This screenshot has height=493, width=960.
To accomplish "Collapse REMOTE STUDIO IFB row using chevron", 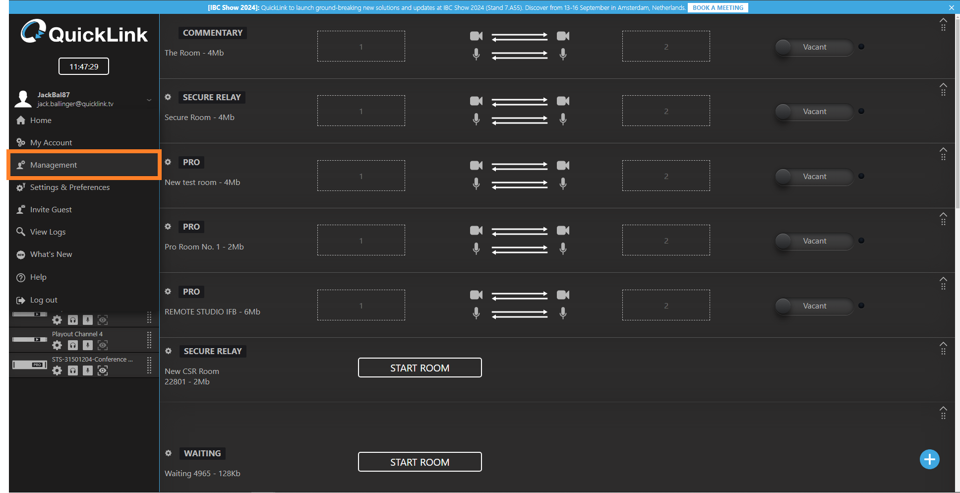I will pyautogui.click(x=943, y=279).
